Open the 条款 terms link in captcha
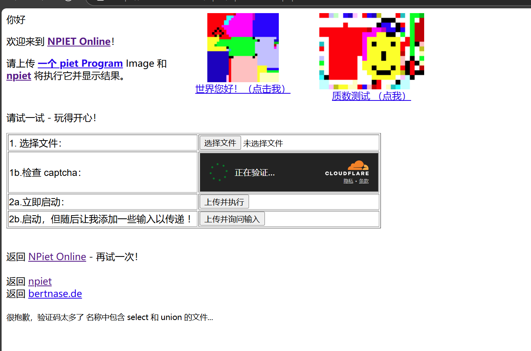531x351 pixels. tap(364, 181)
